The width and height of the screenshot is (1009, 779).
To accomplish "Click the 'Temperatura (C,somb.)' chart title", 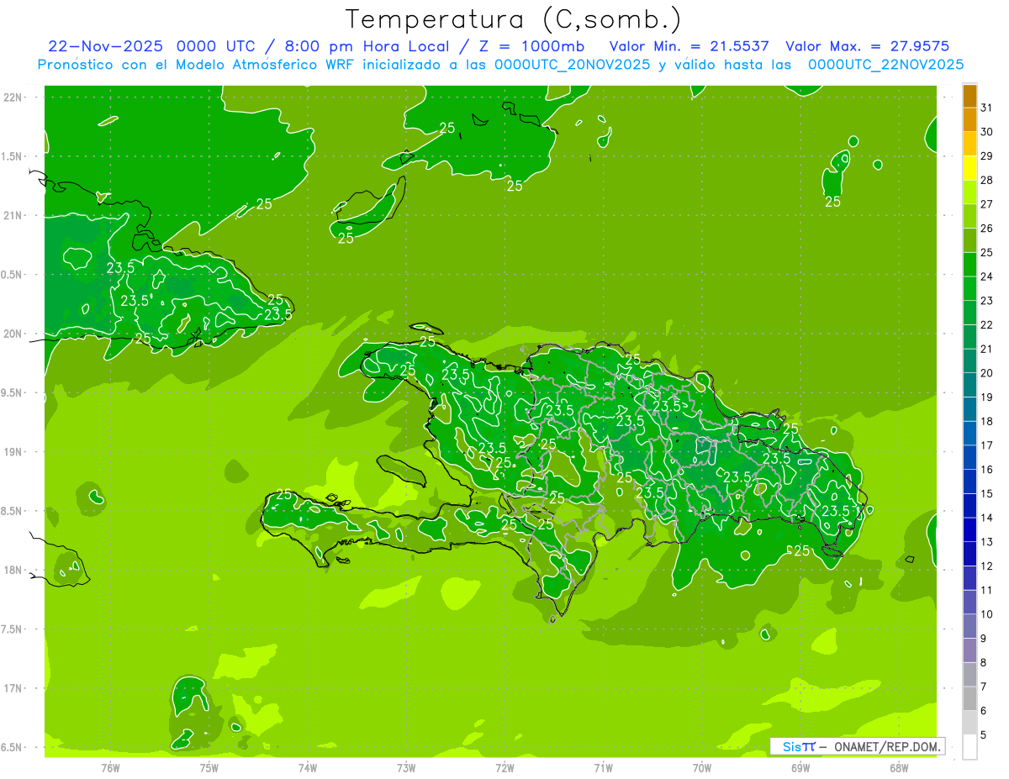I will tap(514, 19).
